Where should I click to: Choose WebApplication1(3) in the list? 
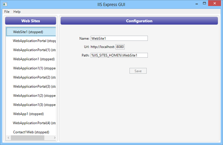pyautogui.click(x=31, y=105)
